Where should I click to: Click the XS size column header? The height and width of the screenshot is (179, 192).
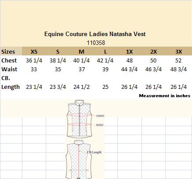[x=34, y=51]
